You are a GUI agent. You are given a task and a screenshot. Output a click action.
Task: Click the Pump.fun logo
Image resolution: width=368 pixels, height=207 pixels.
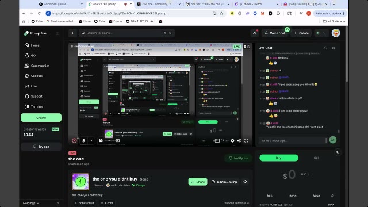point(35,33)
